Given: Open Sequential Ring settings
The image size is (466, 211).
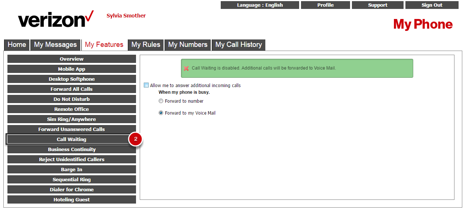Looking at the screenshot, I should coord(72,179).
